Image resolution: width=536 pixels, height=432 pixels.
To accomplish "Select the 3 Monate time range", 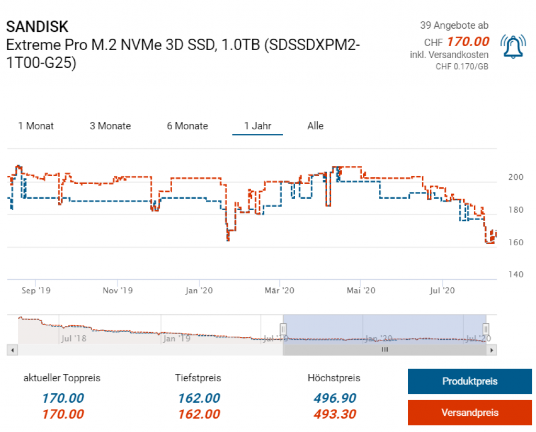I will pos(110,126).
